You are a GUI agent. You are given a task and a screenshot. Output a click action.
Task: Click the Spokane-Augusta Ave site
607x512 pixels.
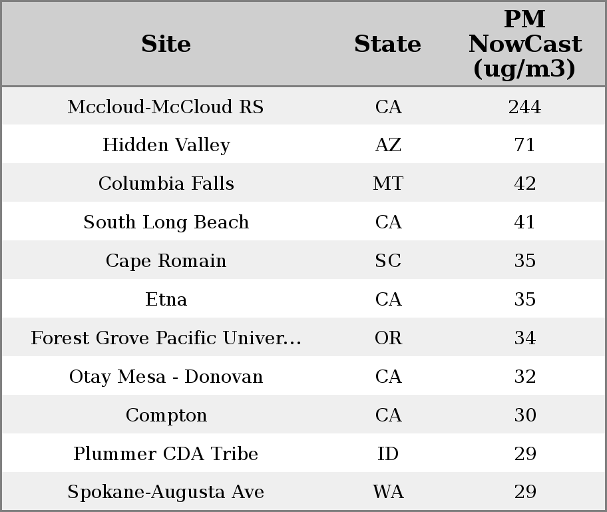point(166,492)
